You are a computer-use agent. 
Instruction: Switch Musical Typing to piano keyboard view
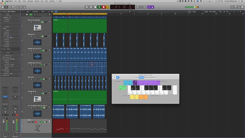tap(115, 77)
